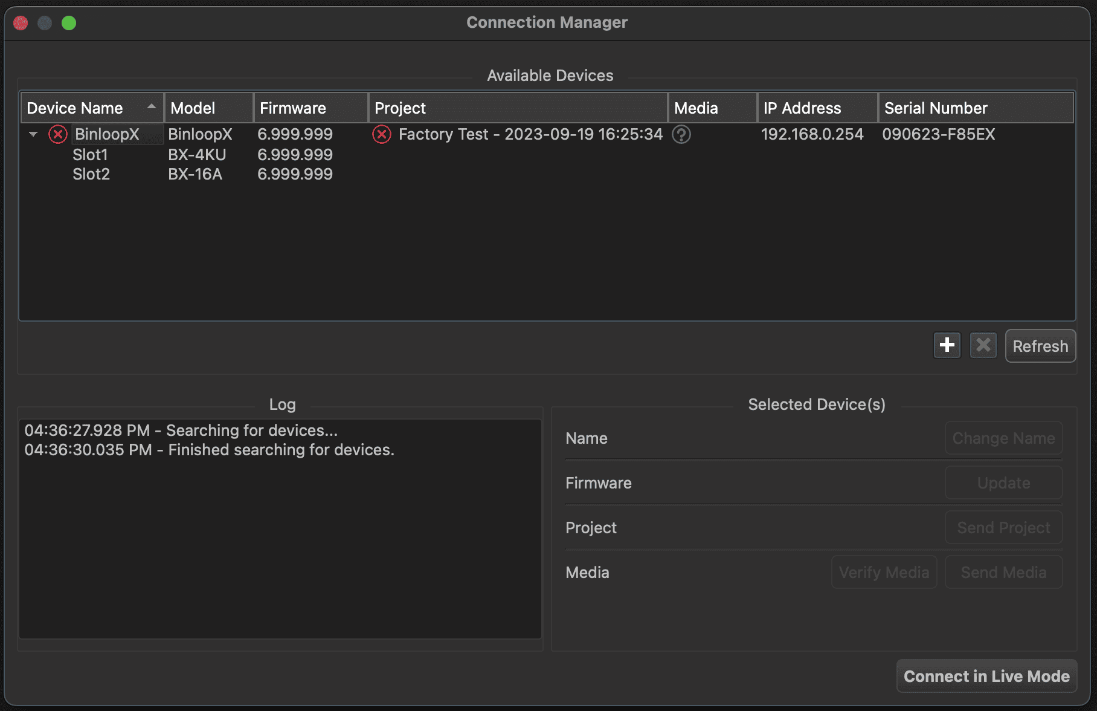The image size is (1097, 711).
Task: Click the Media column header
Action: [696, 108]
